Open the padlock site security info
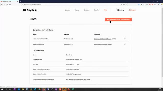The height and width of the screenshot is (91, 163). 25,5
